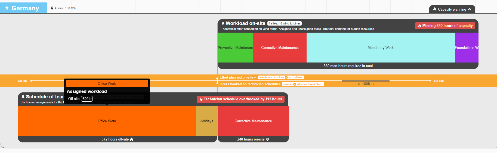Click the home icon beside Germany

[7, 8]
